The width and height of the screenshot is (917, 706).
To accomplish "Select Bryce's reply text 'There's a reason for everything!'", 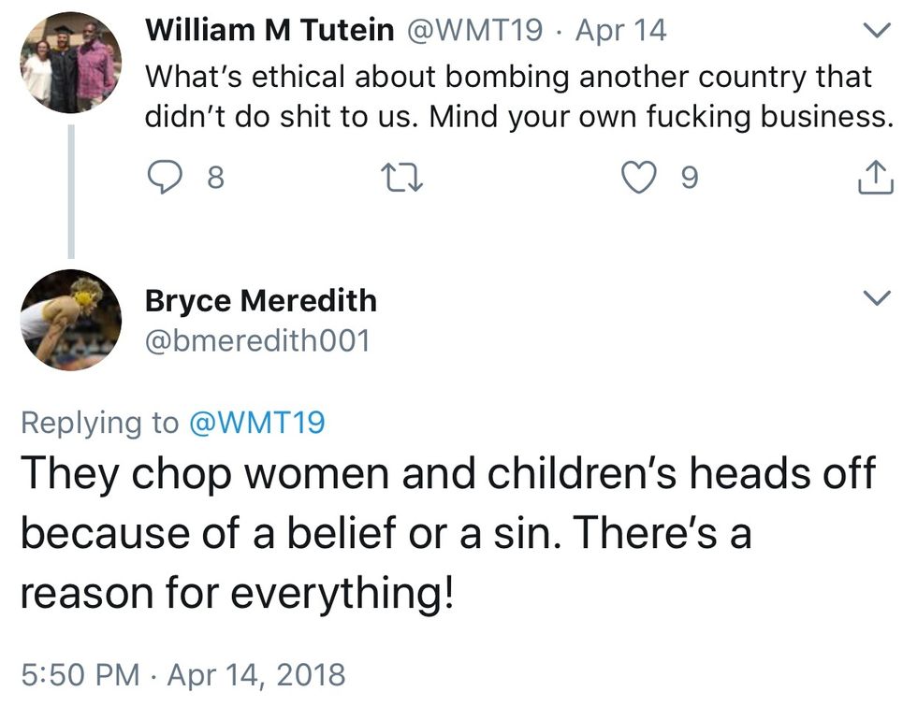I will pyautogui.click(x=234, y=593).
